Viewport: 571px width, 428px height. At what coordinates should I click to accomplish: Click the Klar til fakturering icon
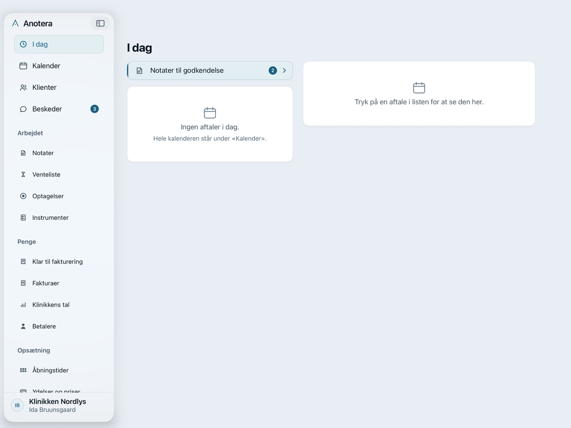point(23,262)
